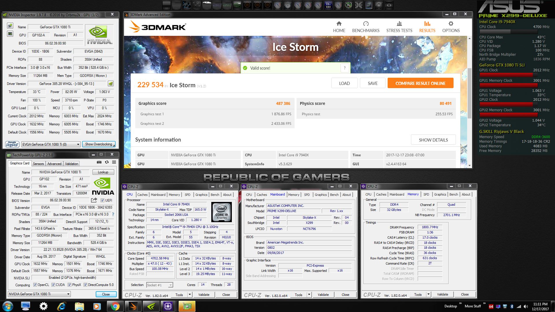Go to 3DMark BENCHMARKS section
This screenshot has width=555, height=312.
point(366,27)
